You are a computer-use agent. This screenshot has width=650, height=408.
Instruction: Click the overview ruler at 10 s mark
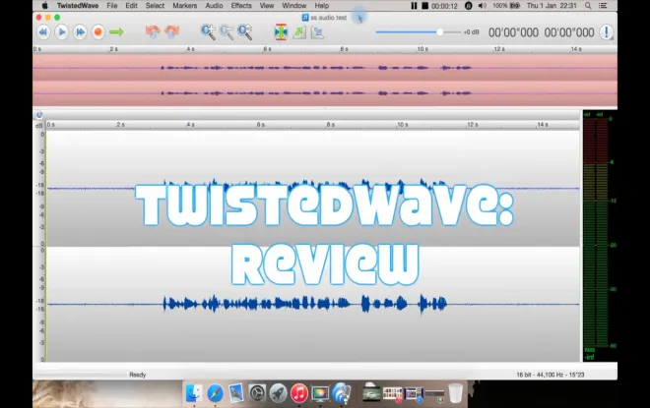tap(422, 49)
